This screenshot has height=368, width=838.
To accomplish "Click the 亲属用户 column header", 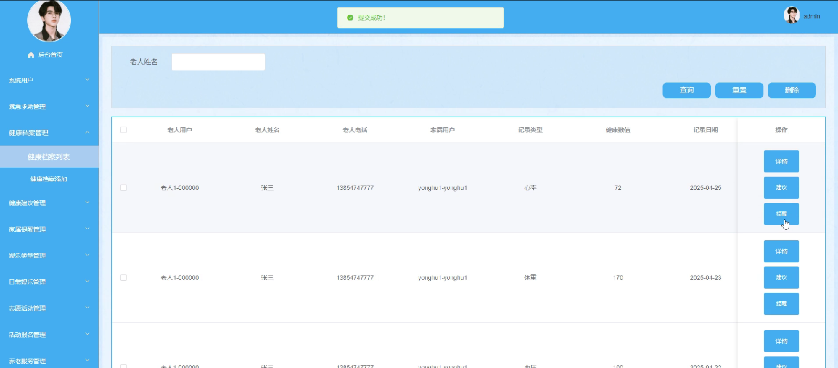I will pos(442,130).
